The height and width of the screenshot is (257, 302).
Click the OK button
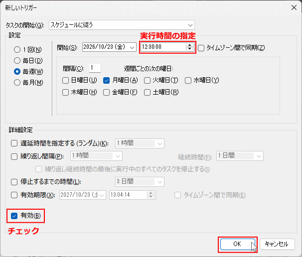(x=238, y=244)
